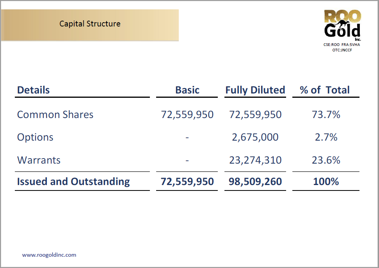
Task: Select the "Common Shares" row label
Action: (55, 115)
